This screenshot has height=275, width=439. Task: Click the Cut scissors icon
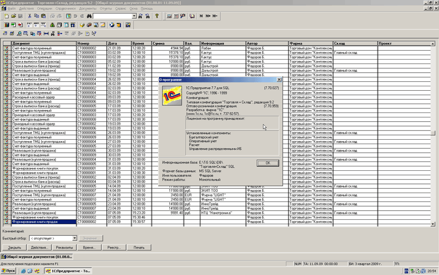coord(30,16)
